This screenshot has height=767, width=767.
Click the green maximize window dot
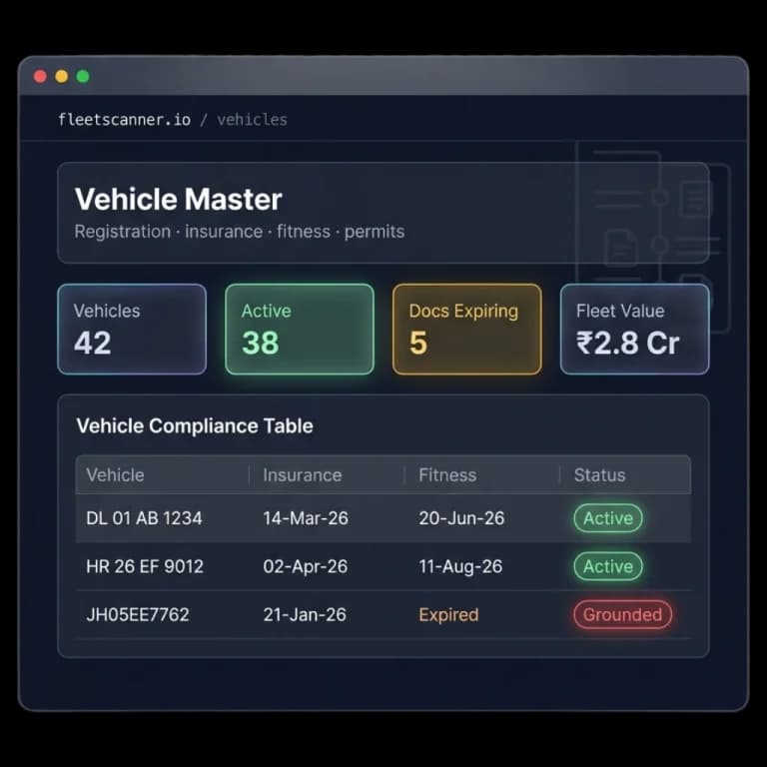pyautogui.click(x=83, y=76)
